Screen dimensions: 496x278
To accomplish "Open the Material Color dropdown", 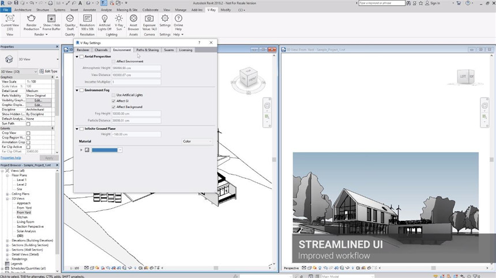I will (197, 141).
